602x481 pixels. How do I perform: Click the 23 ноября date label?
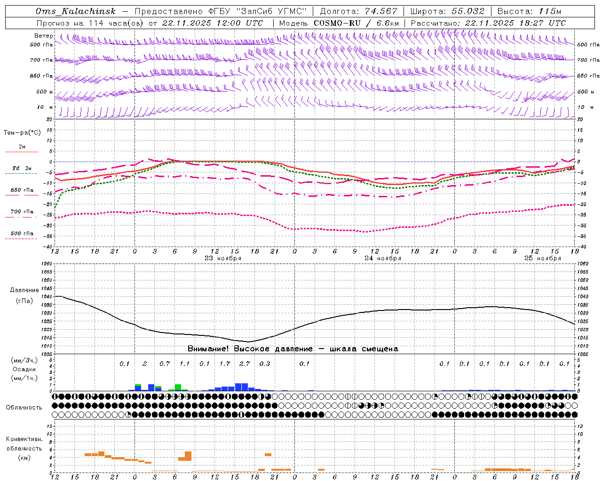[222, 258]
